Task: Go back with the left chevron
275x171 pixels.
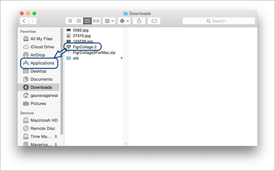Action: [x=24, y=21]
